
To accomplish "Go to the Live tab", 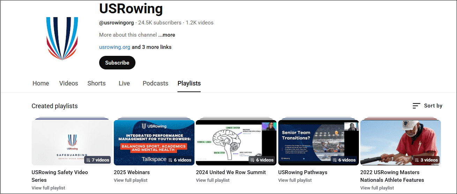I will [124, 83].
